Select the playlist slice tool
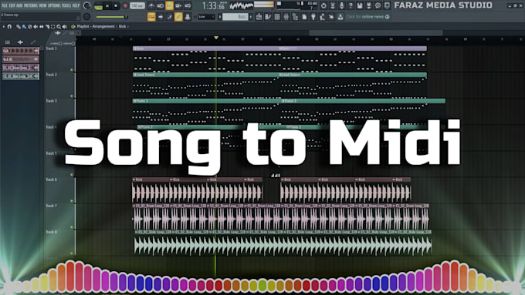Image resolution: width=525 pixels, height=295 pixels. 47,26
